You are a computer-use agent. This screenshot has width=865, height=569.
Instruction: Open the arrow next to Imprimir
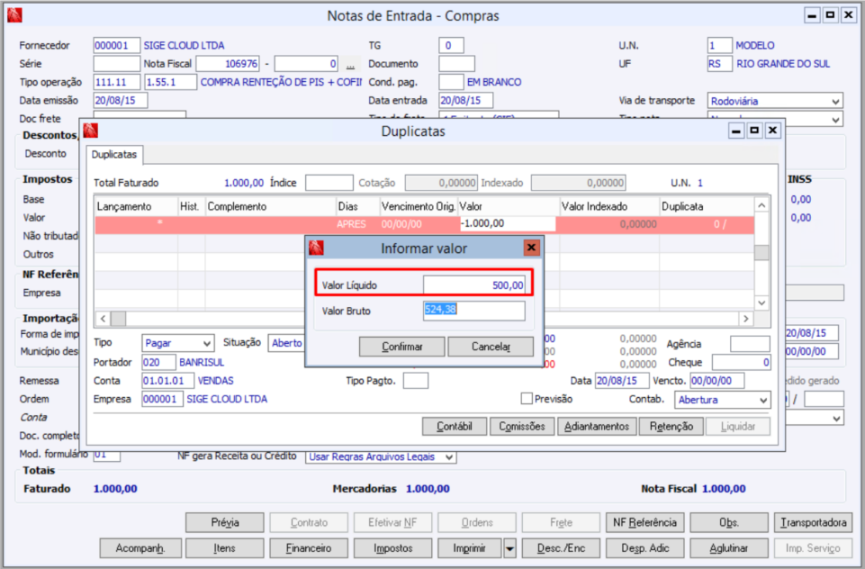pos(509,548)
